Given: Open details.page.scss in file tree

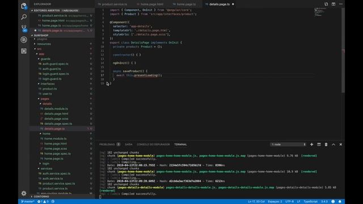Looking at the screenshot, I should [56, 118].
